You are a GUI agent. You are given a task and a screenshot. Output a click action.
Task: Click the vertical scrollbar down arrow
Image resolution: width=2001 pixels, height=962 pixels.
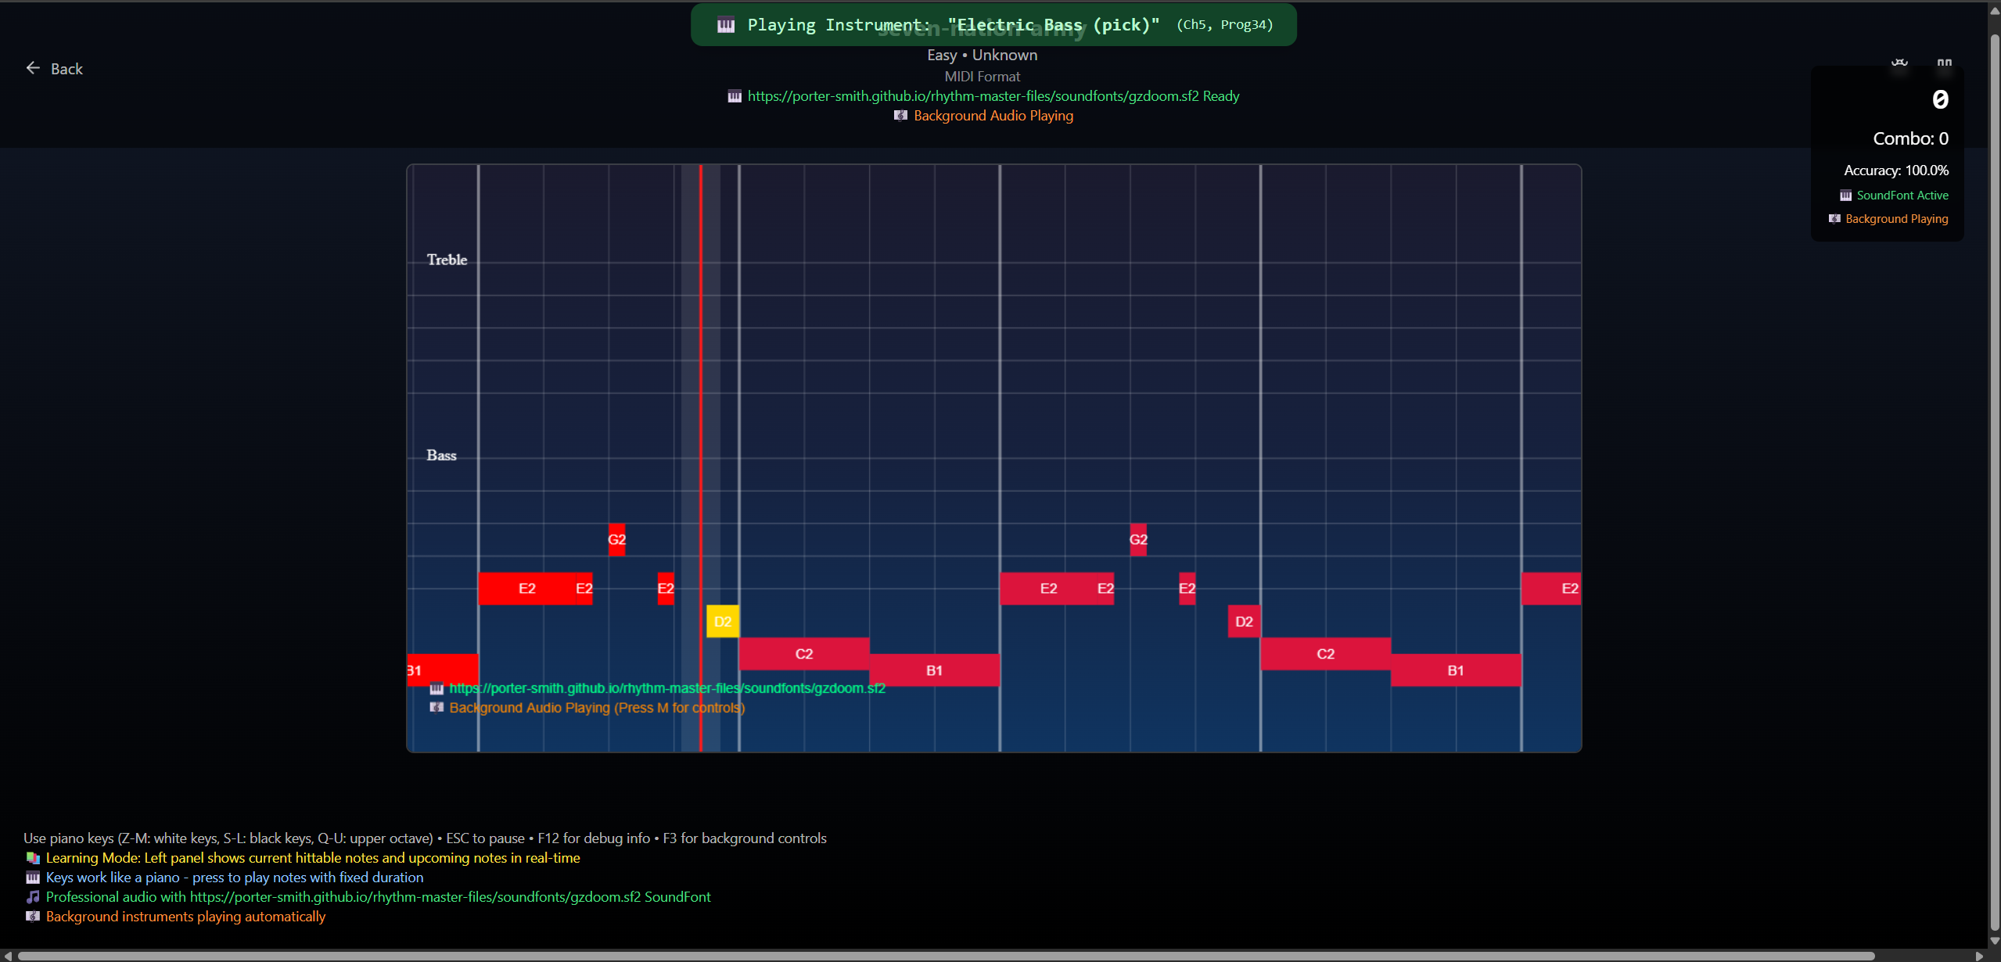(x=1994, y=941)
